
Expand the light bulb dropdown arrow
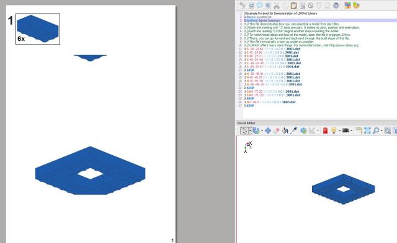tap(340, 130)
